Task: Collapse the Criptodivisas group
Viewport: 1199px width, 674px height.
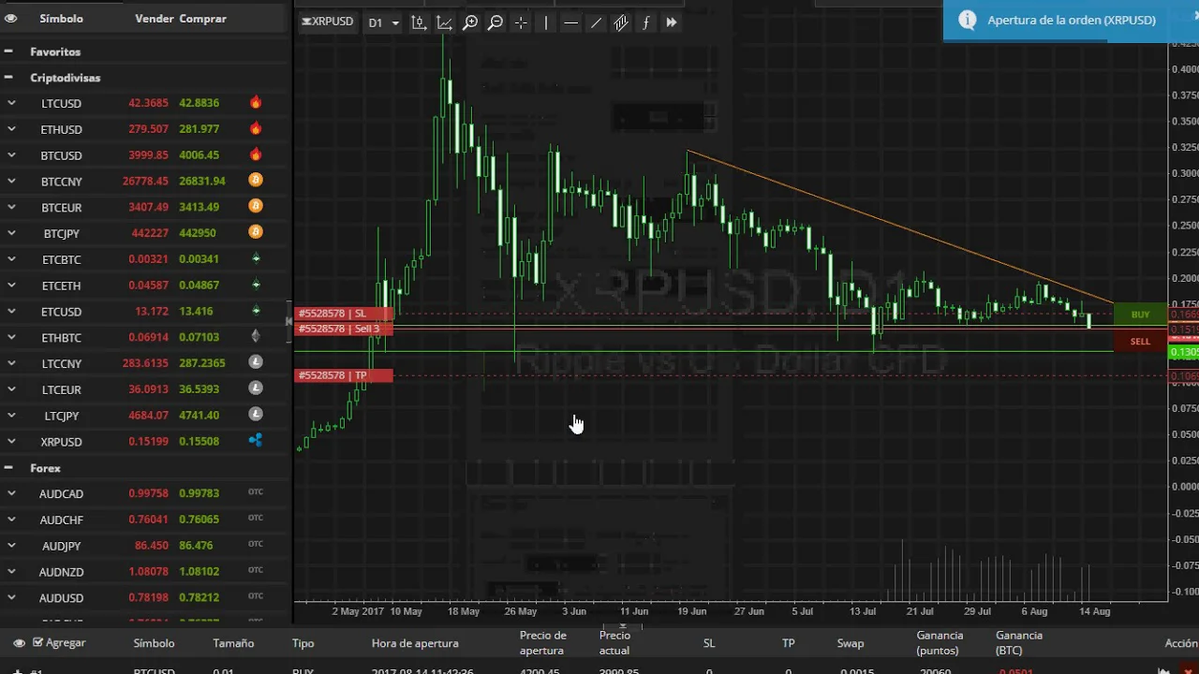Action: pyautogui.click(x=8, y=78)
